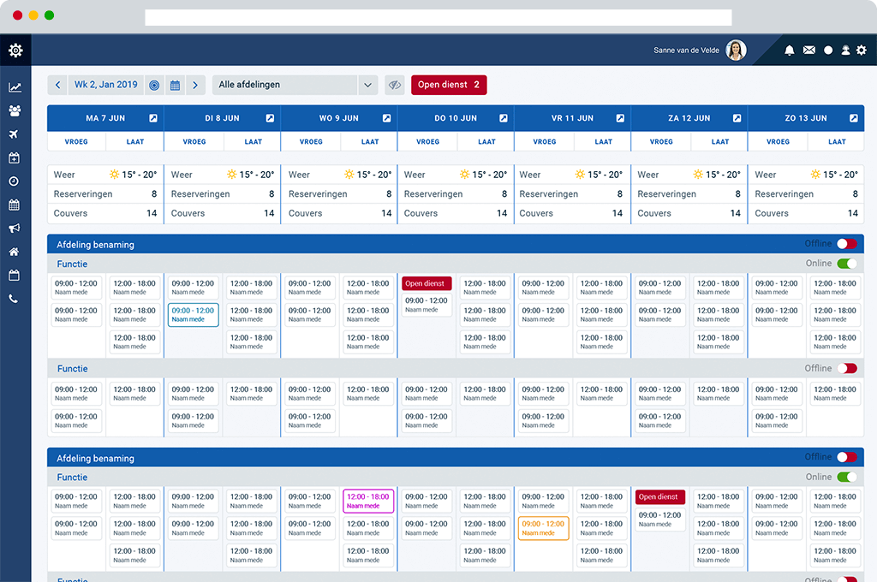This screenshot has height=582, width=877.
Task: Open the airplane leave icon in sidebar
Action: [x=15, y=134]
